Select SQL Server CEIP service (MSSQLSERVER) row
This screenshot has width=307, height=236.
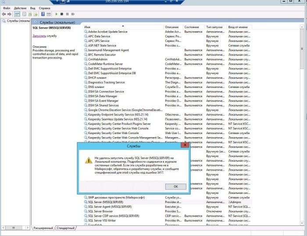(168, 216)
